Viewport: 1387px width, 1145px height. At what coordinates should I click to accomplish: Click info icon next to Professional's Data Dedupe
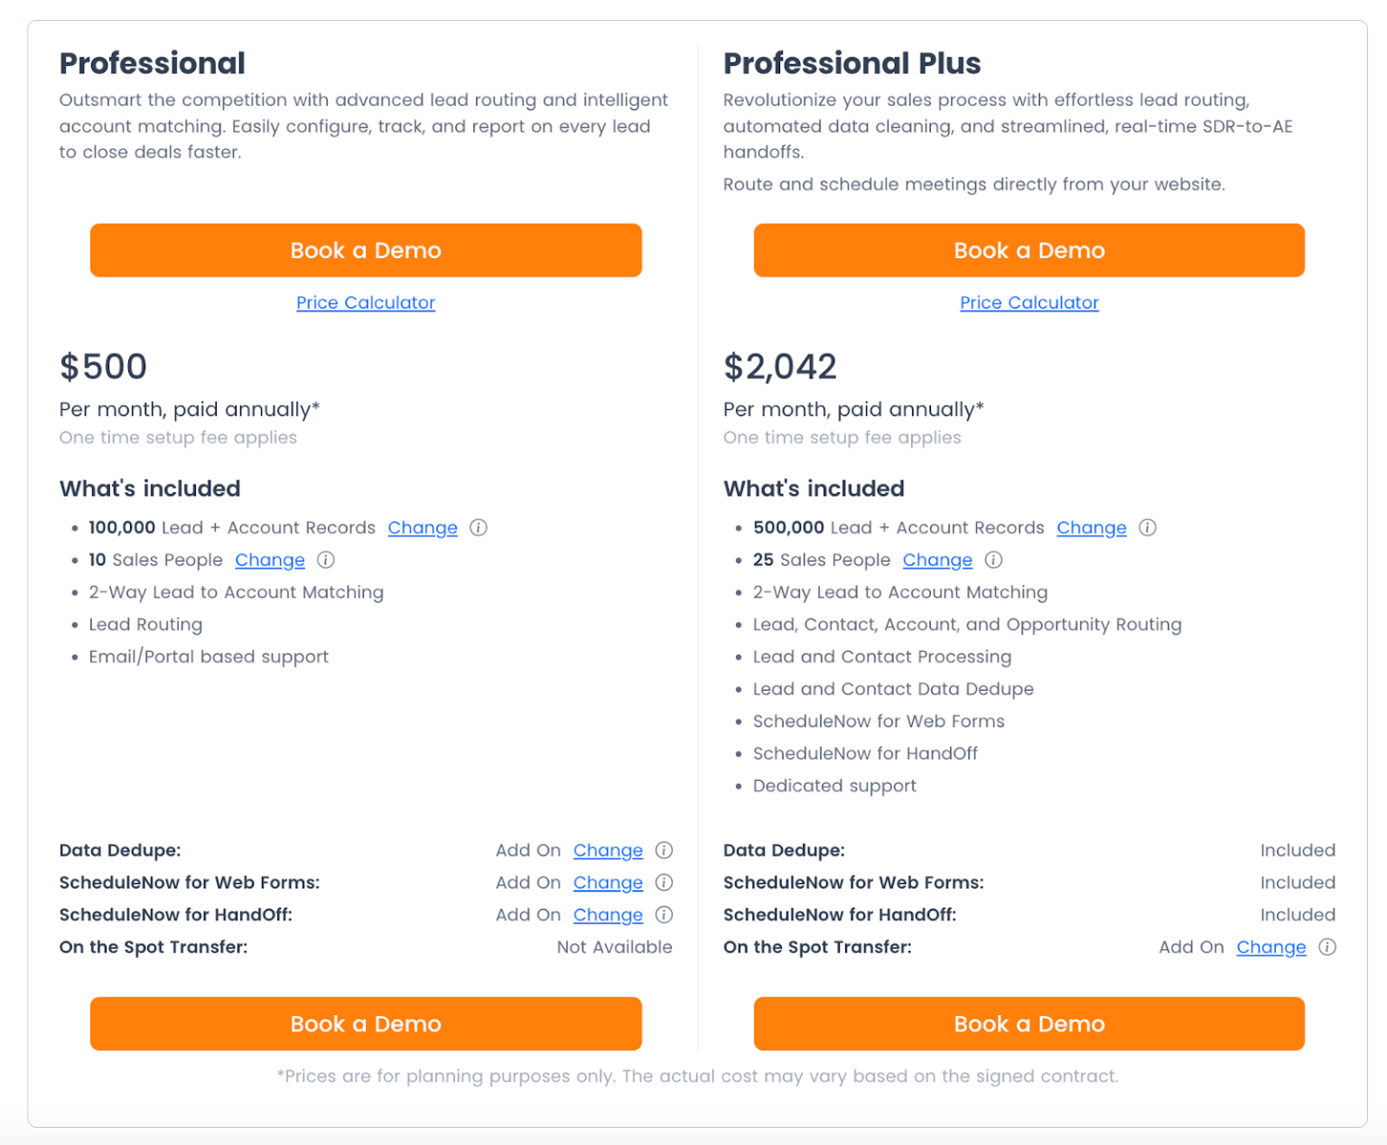(664, 850)
